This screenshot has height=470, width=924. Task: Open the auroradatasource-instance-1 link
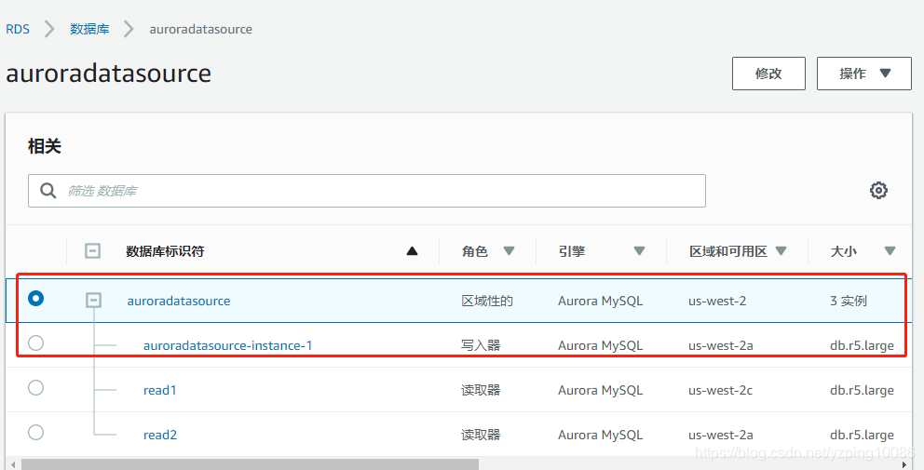pos(227,345)
